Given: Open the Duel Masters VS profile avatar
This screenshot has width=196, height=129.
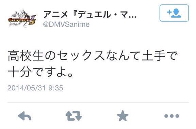Looking at the screenshot, I should click(x=22, y=18).
